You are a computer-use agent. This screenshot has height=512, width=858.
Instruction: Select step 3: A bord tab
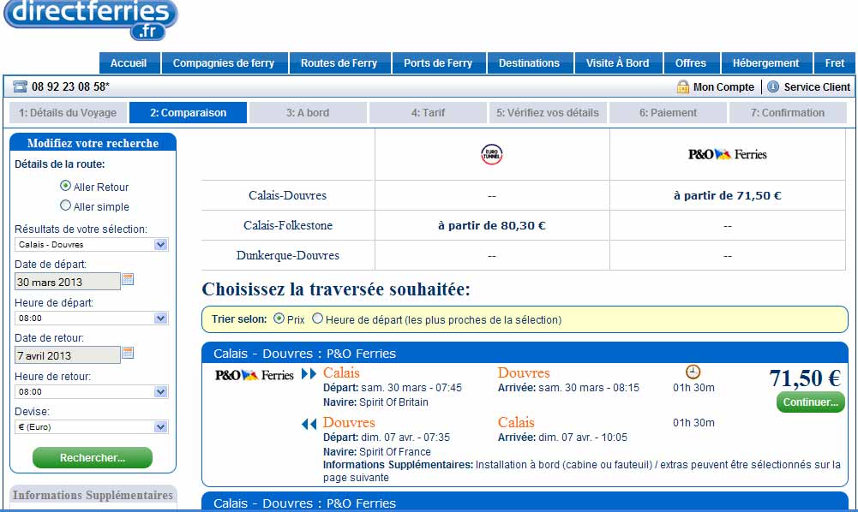[308, 112]
